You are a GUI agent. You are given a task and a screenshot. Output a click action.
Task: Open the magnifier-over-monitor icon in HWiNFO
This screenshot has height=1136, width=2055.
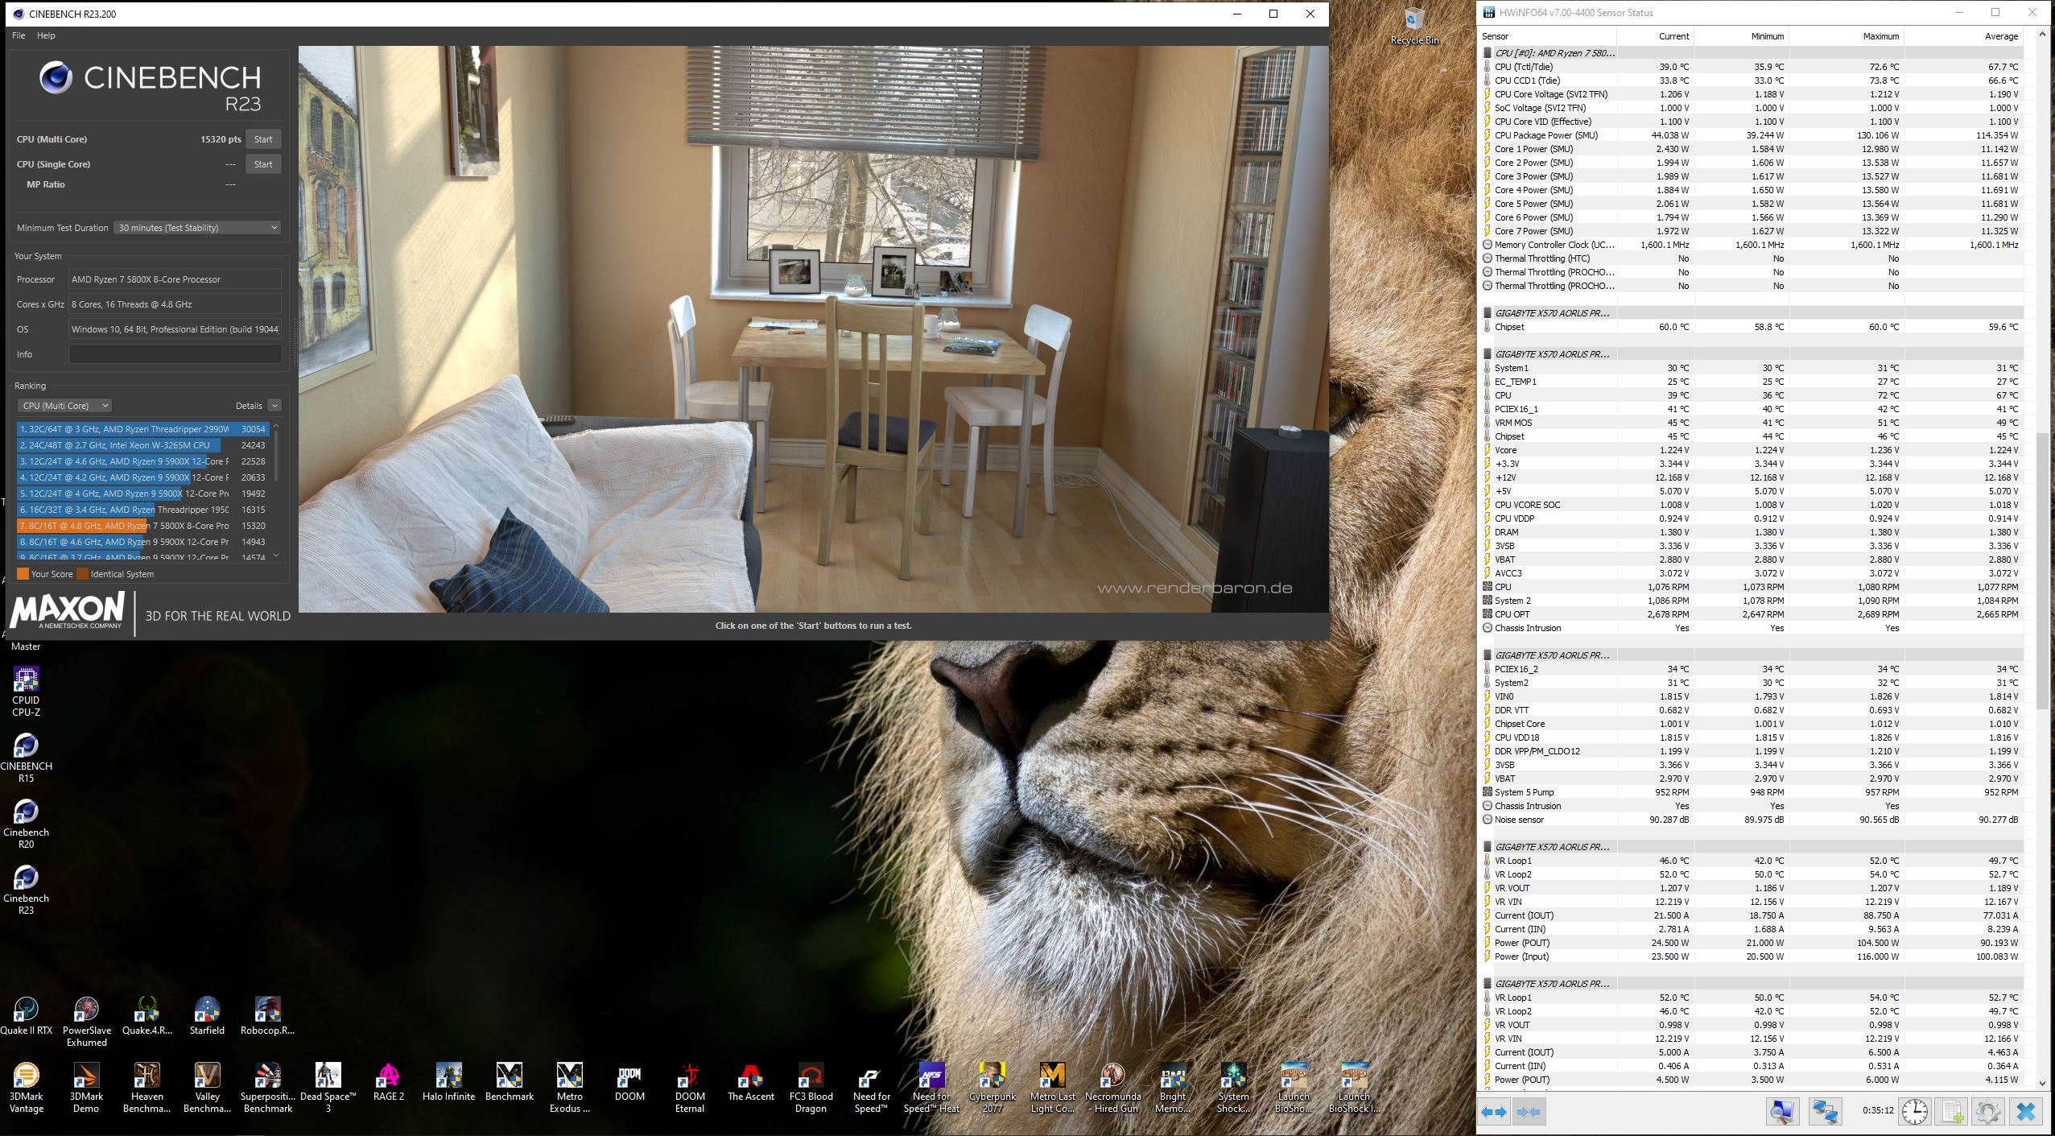click(x=1783, y=1112)
